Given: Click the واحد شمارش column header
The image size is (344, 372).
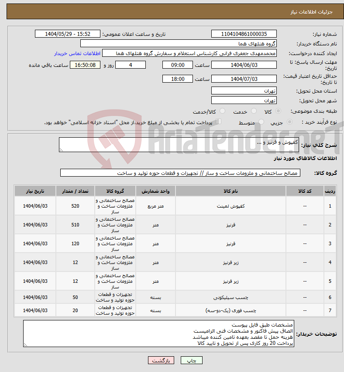Looking at the screenshot, I should tap(155, 191).
